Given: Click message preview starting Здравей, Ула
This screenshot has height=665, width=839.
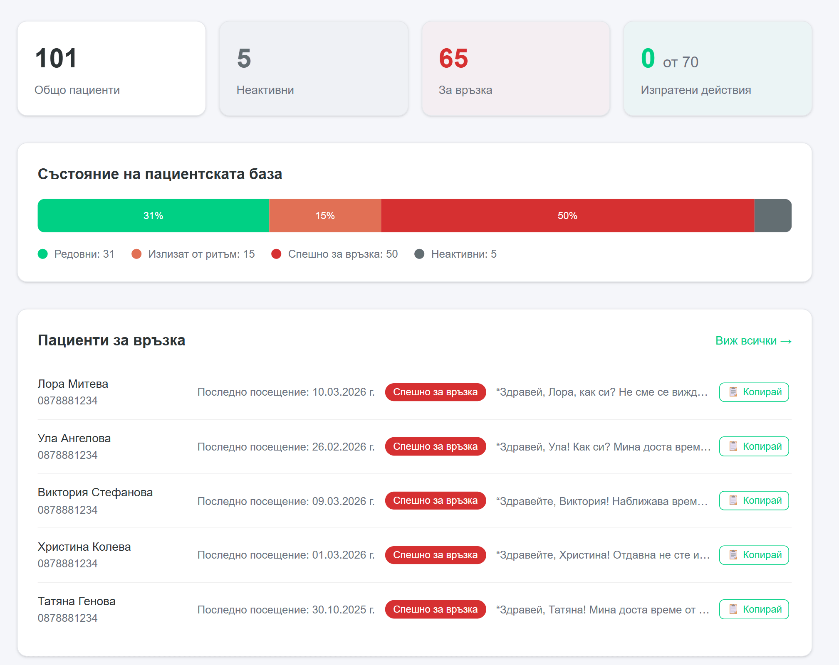Looking at the screenshot, I should [x=603, y=447].
